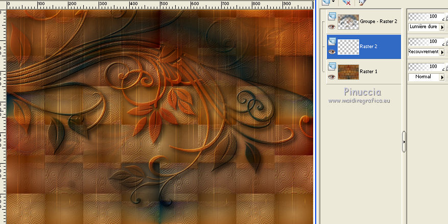Click the layer type icon on Raster 1
The width and height of the screenshot is (448, 224).
332,66
